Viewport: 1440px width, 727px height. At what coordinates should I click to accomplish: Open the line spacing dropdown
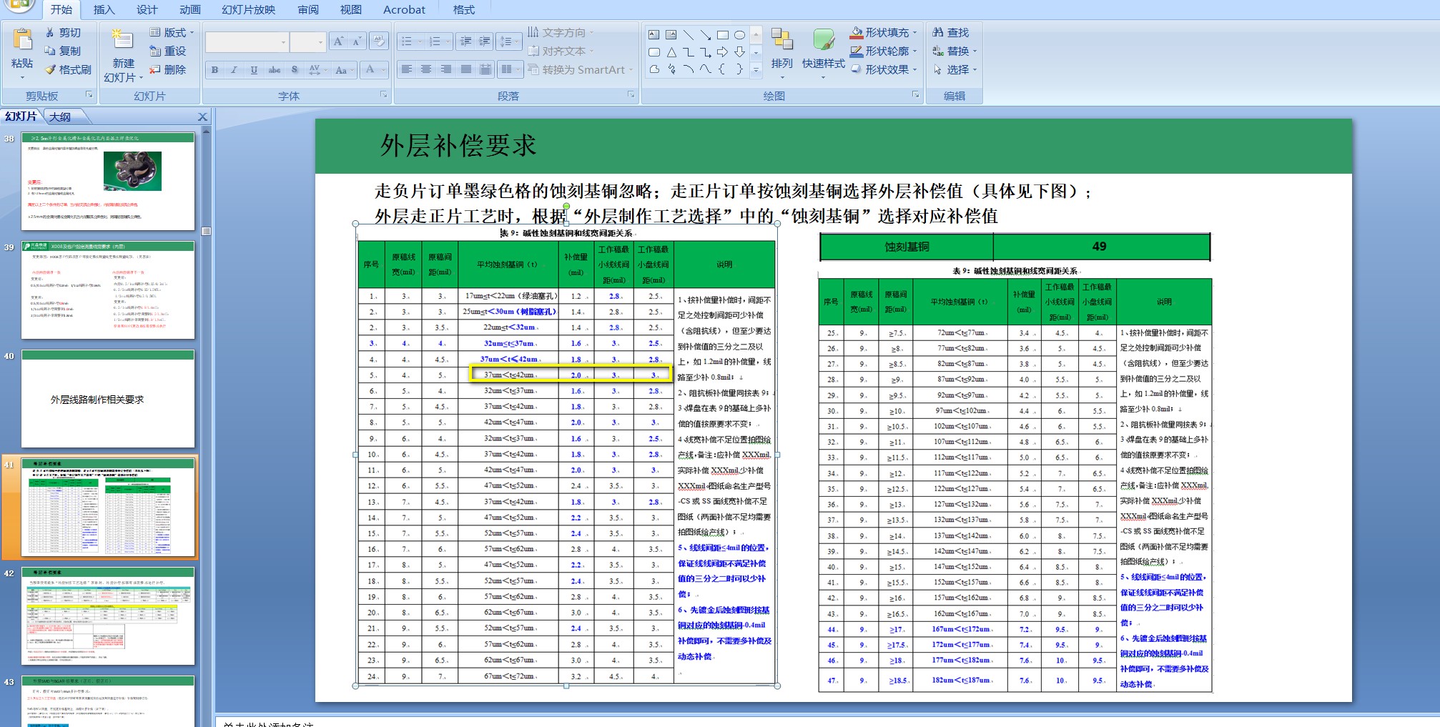509,41
